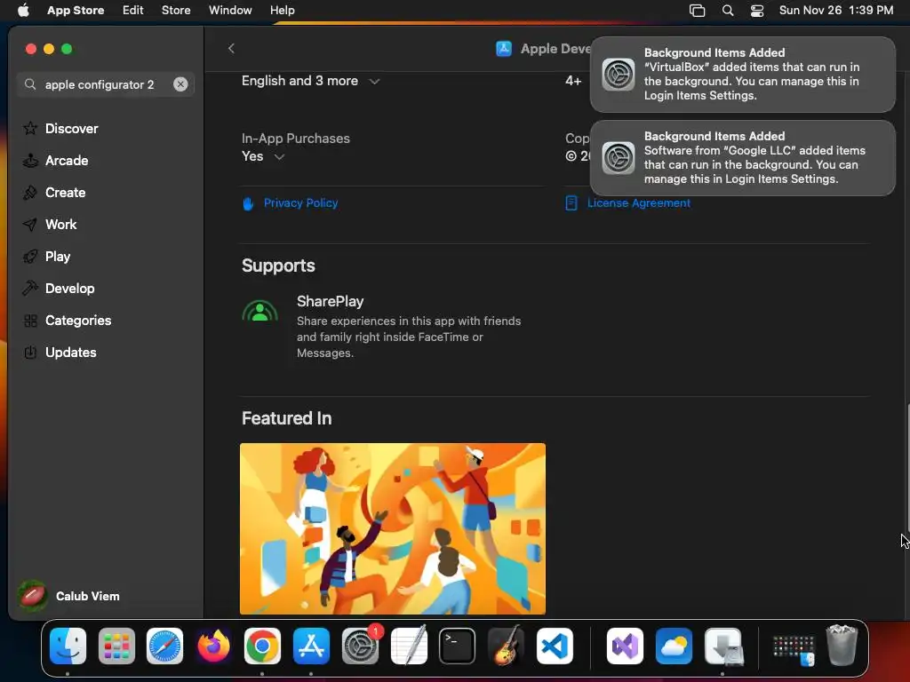This screenshot has width=910, height=682.
Task: Expand In-App Purchases Yes chevron
Action: click(x=279, y=156)
